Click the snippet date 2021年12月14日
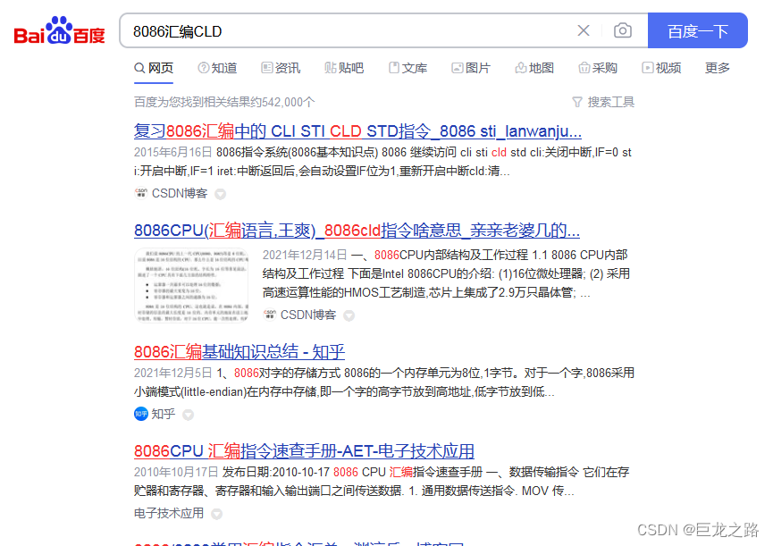The height and width of the screenshot is (546, 773). point(305,255)
